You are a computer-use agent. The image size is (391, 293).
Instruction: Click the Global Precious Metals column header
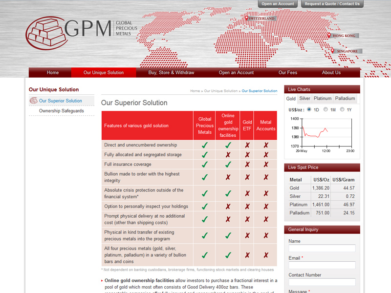tap(204, 126)
